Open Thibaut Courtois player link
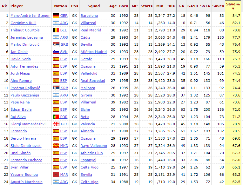This screenshot has height=185, width=243. [x=25, y=30]
